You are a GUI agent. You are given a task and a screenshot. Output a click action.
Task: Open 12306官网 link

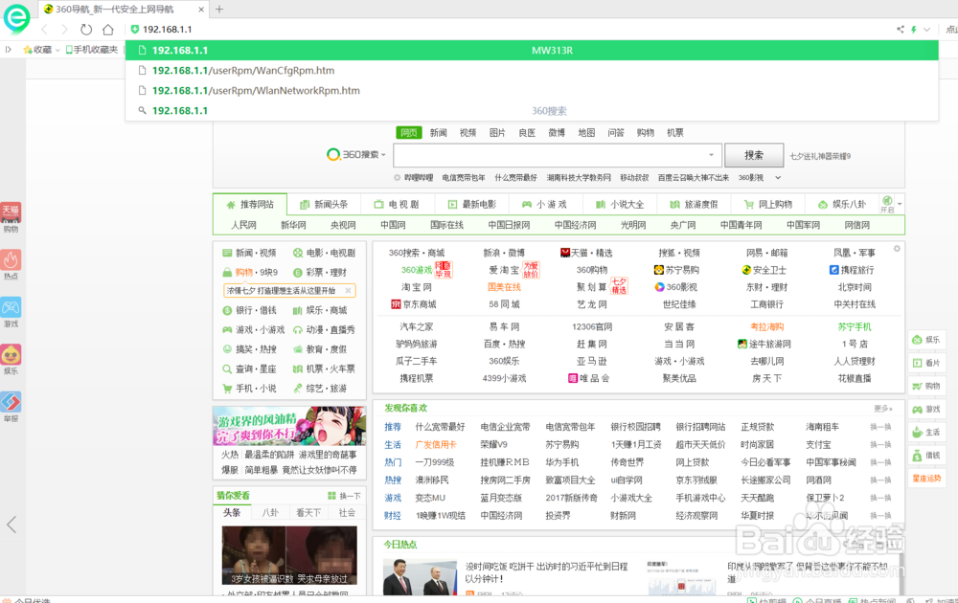coord(592,326)
